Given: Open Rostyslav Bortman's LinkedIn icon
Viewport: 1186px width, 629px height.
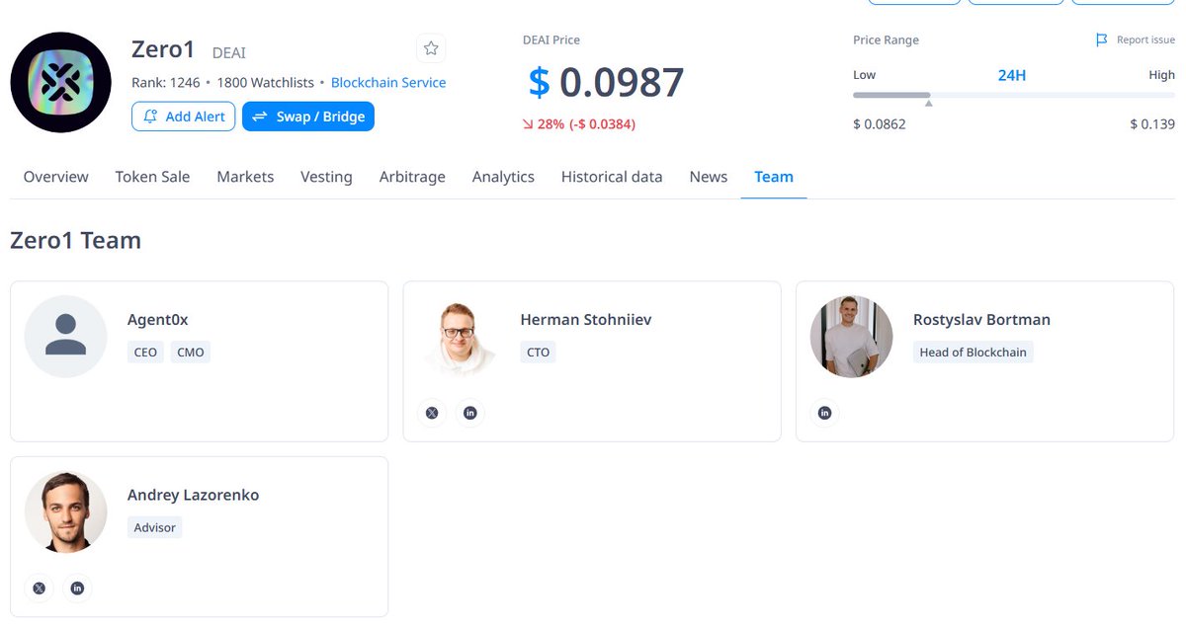Looking at the screenshot, I should (x=824, y=413).
